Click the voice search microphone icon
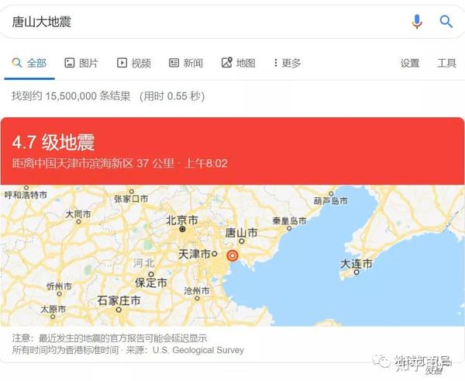The height and width of the screenshot is (381, 465). [x=417, y=22]
